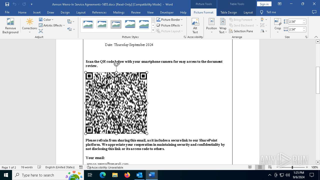The height and width of the screenshot is (180, 320).
Task: Open the Corrections picture adjustments
Action: click(x=29, y=26)
